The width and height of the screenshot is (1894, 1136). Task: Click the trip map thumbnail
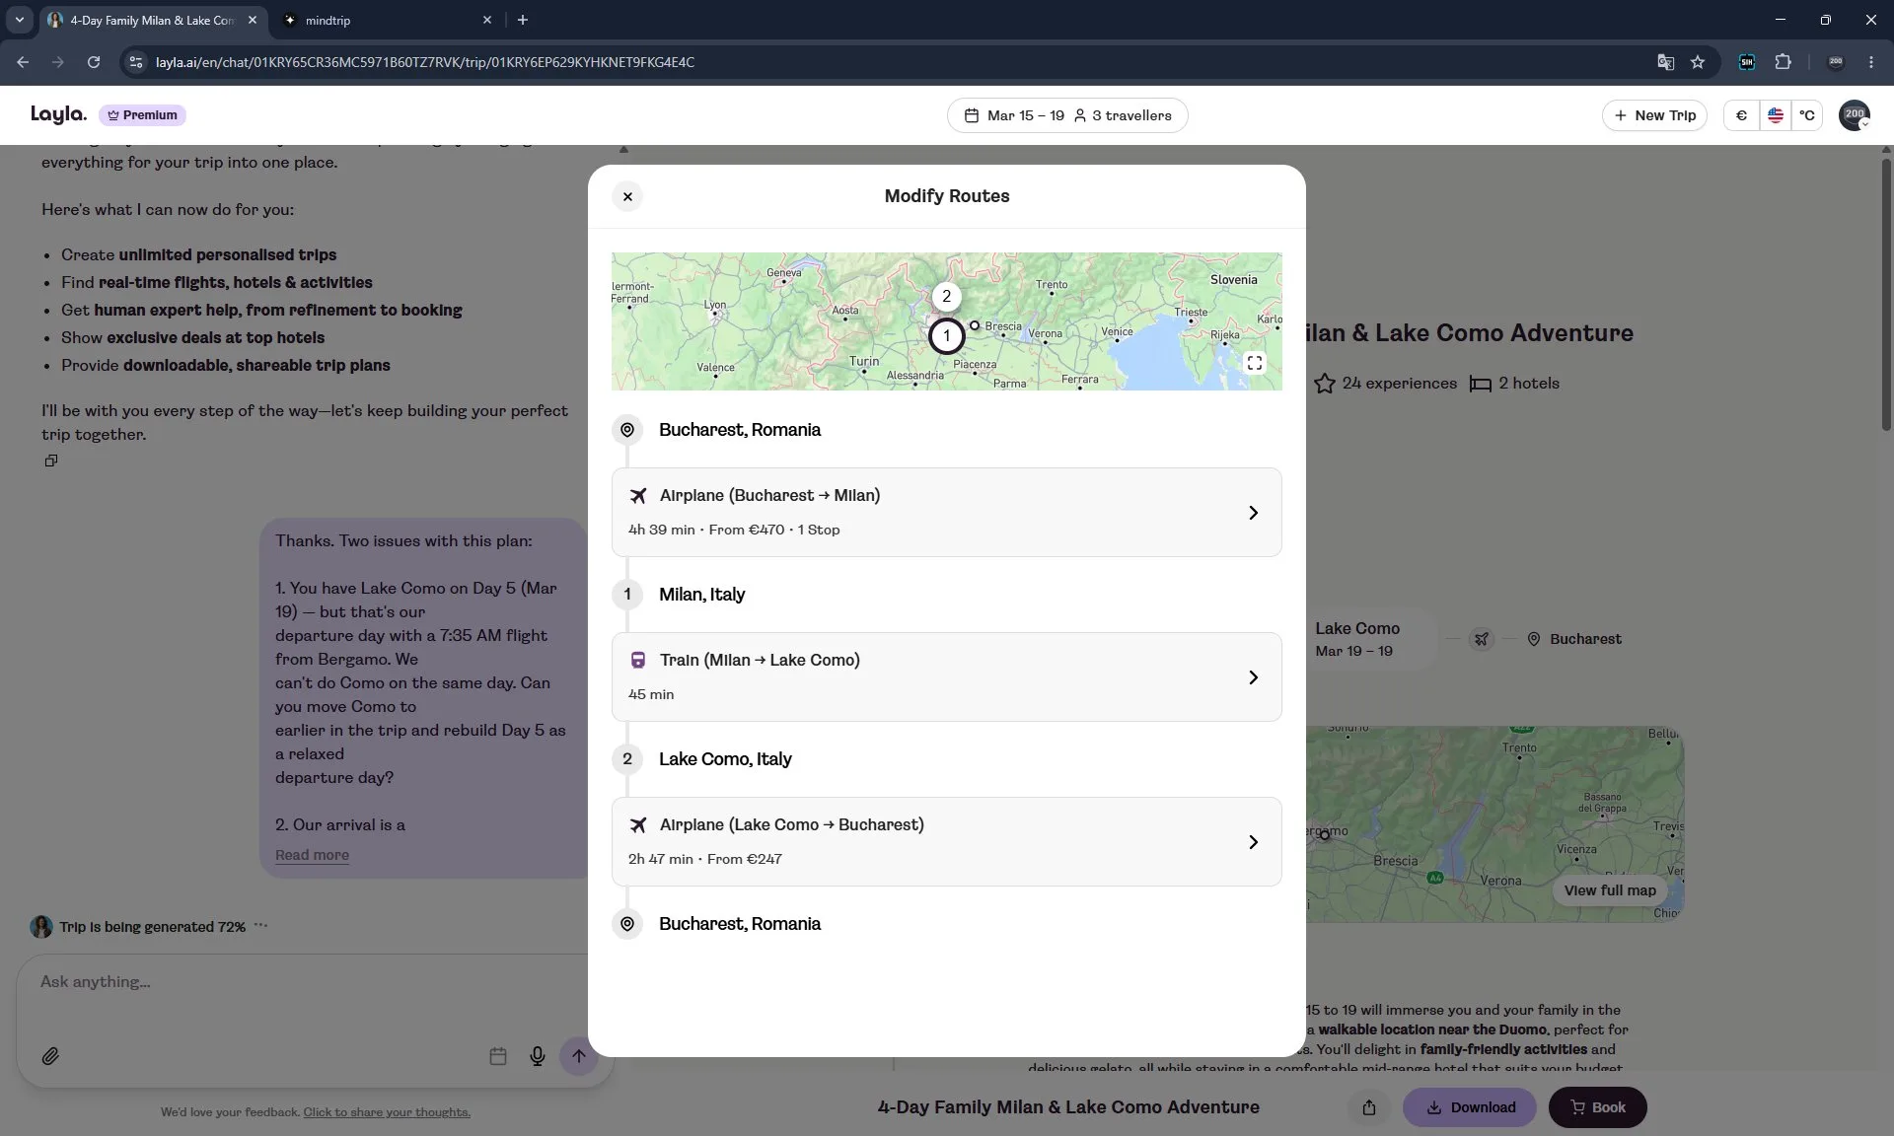coord(1494,824)
